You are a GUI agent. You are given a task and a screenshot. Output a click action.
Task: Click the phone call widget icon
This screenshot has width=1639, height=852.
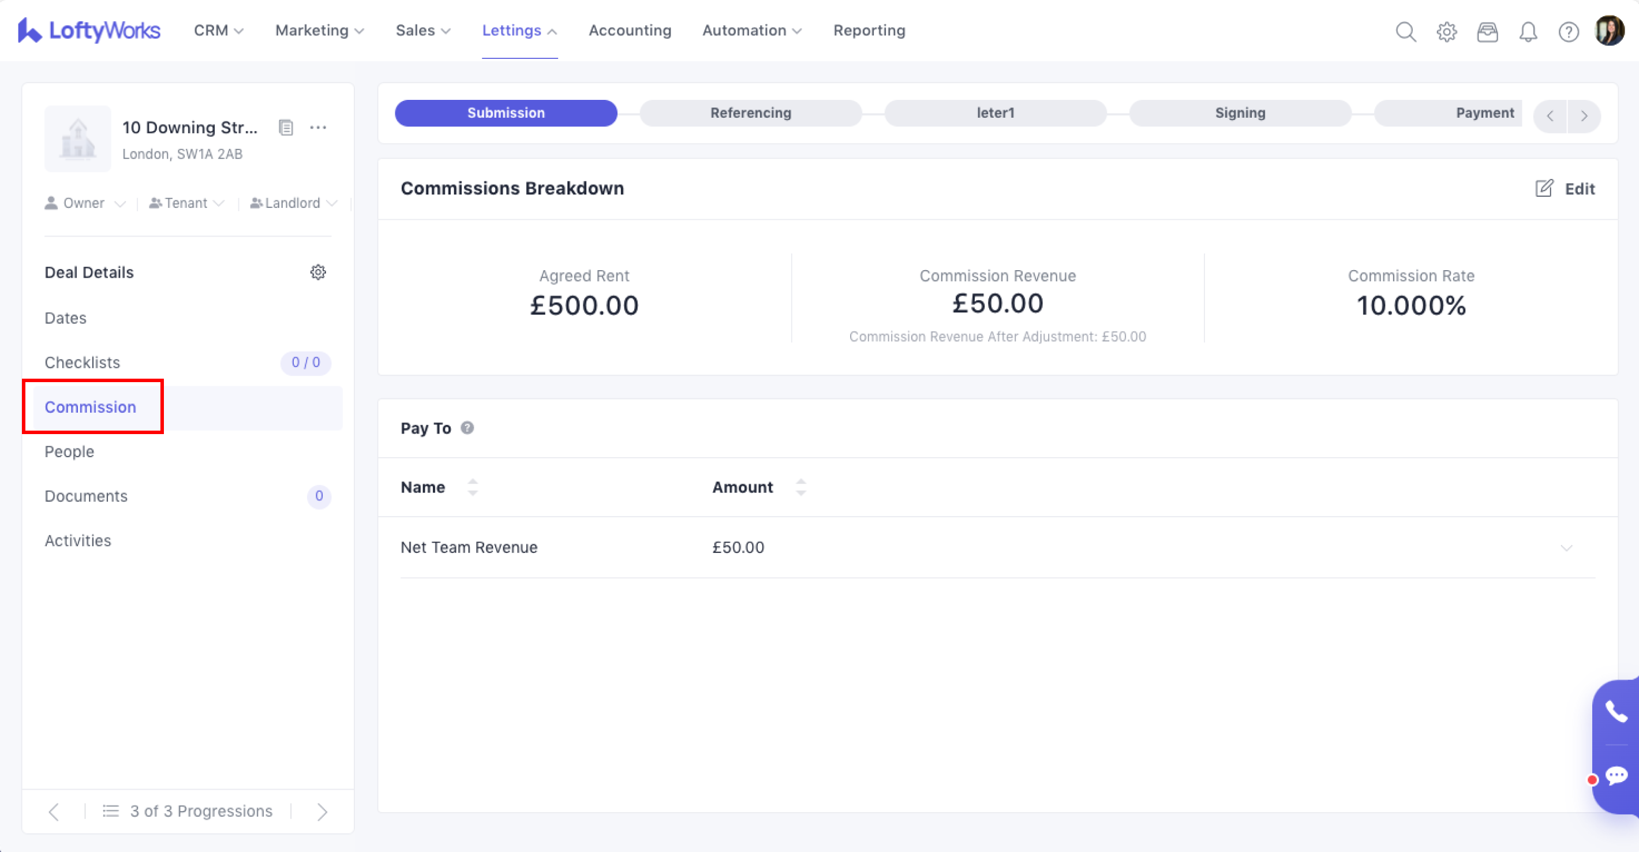(1616, 712)
